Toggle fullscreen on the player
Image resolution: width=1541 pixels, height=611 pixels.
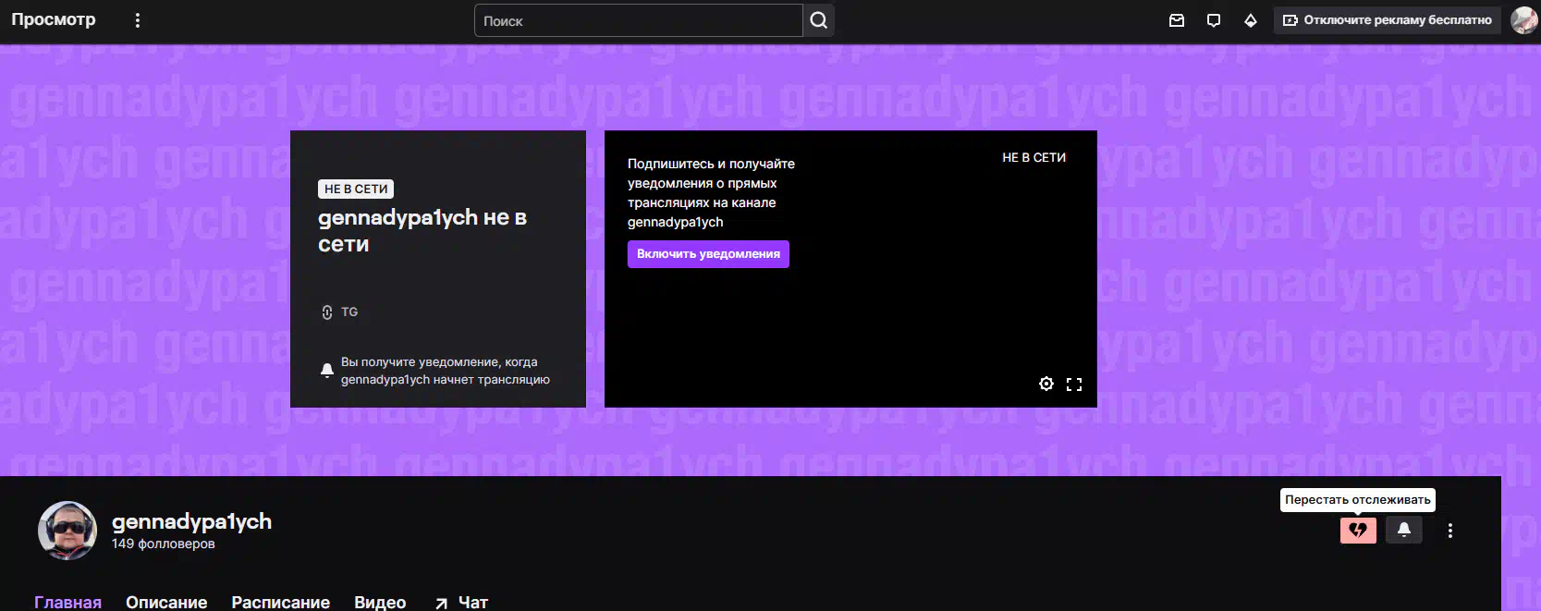click(1074, 384)
